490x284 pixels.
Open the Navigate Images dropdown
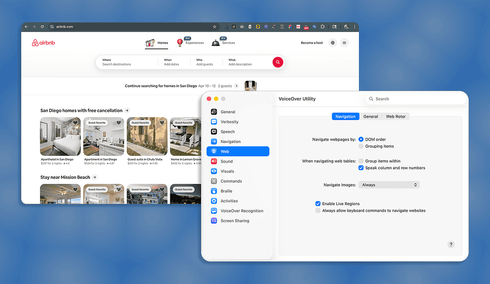tap(389, 184)
